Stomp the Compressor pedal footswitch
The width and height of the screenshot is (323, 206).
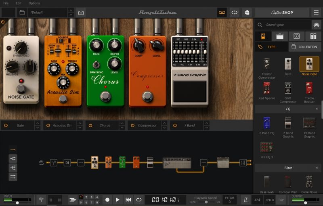click(x=147, y=97)
